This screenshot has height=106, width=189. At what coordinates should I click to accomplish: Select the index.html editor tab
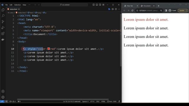click(x=13, y=9)
